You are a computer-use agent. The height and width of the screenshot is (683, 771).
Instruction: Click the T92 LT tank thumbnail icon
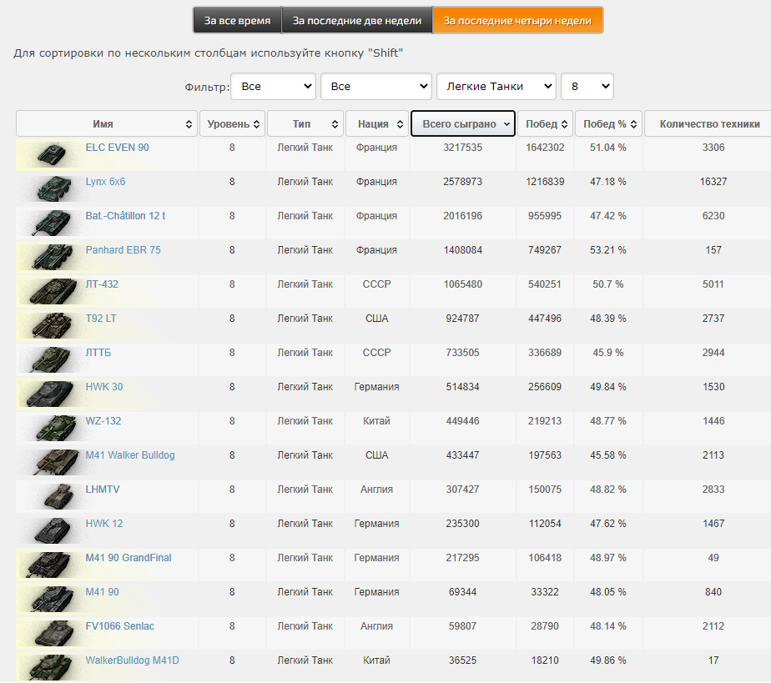[x=50, y=325]
